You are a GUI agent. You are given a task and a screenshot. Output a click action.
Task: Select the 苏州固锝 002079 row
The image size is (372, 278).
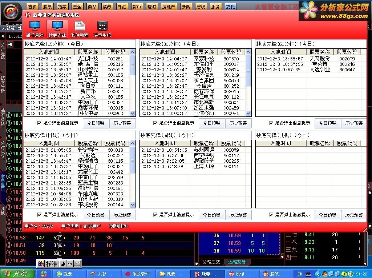coord(195,150)
